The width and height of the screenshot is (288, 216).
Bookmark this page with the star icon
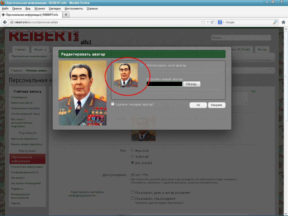coord(203,22)
